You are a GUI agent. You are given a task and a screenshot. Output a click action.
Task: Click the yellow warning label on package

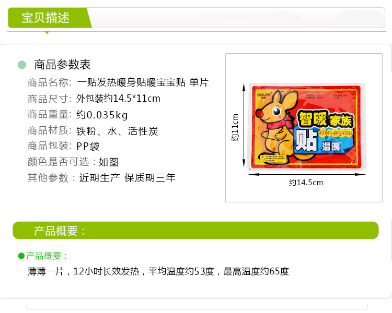[272, 159]
